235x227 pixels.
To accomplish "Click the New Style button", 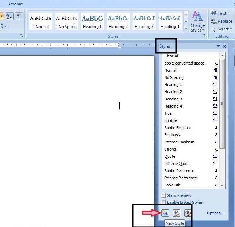I will coord(165,213).
